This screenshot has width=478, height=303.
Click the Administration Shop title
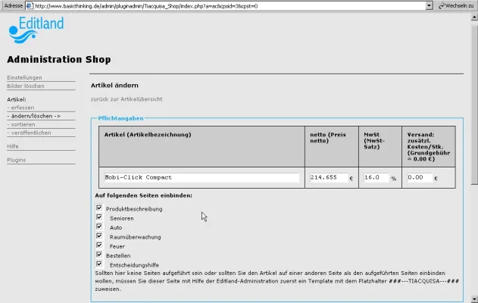click(59, 59)
